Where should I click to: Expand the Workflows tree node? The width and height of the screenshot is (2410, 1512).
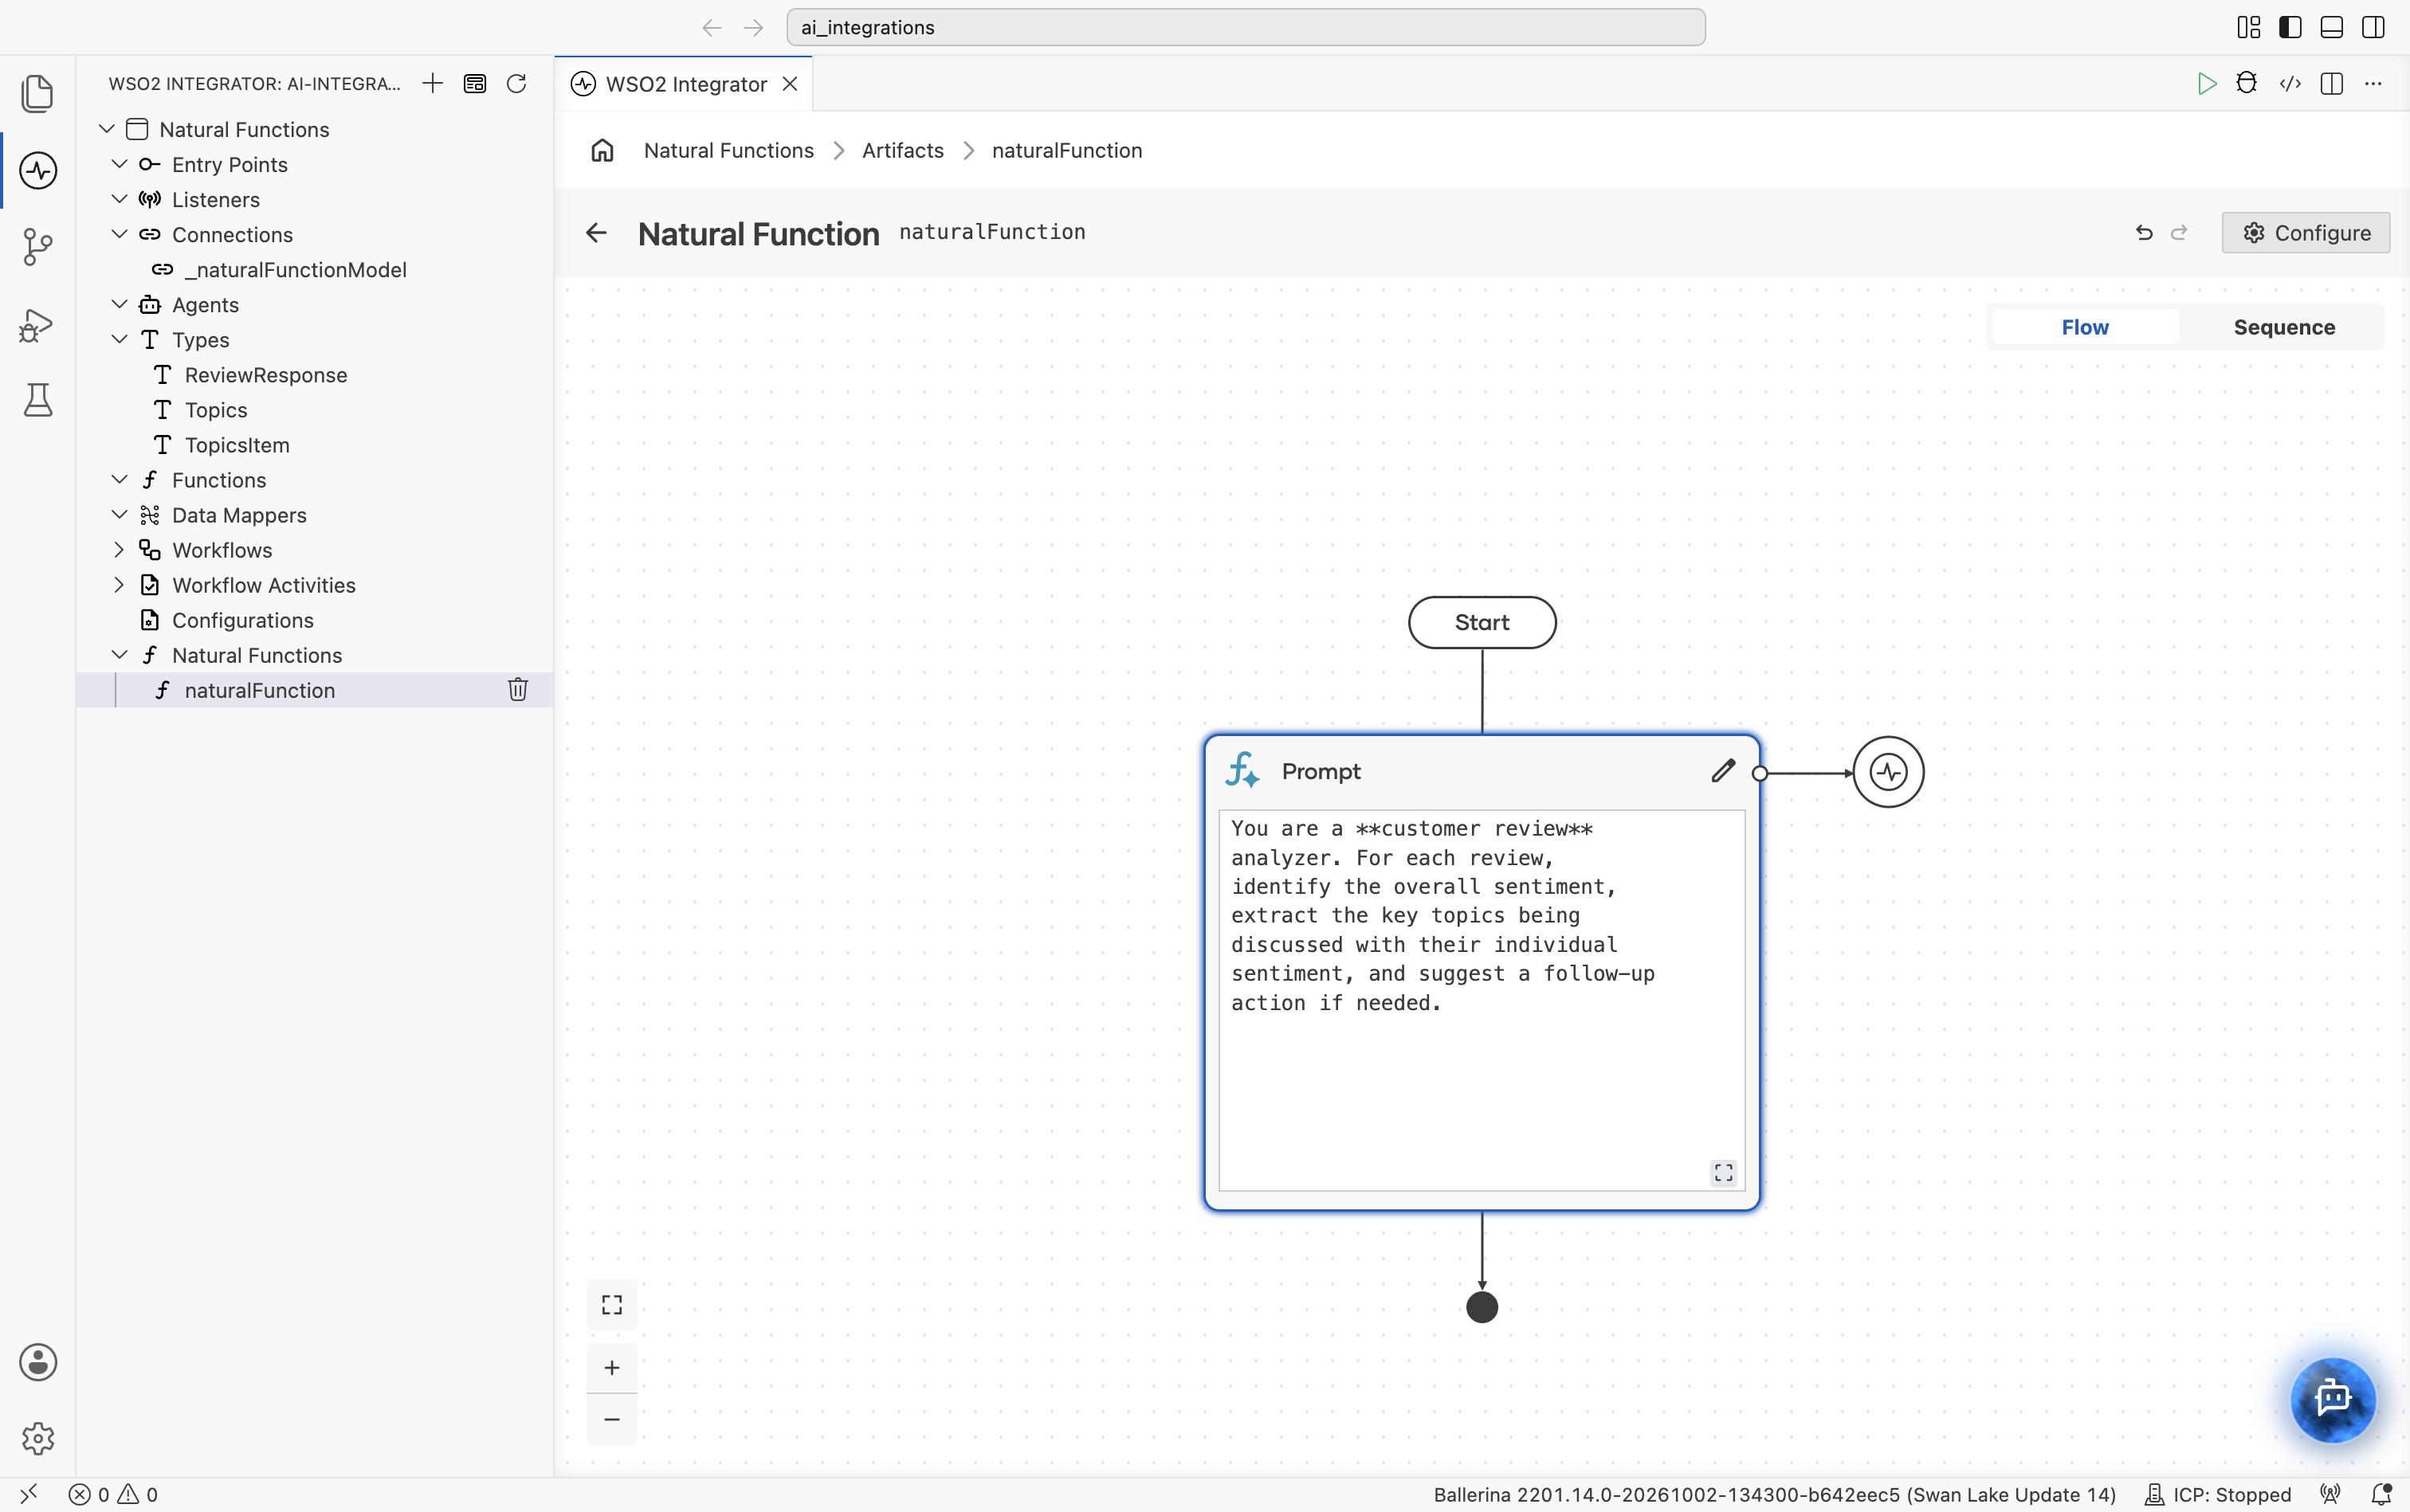coord(119,549)
